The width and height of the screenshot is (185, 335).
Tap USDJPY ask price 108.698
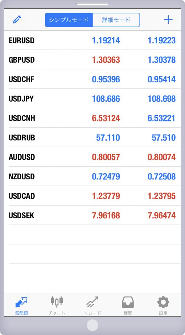(162, 99)
